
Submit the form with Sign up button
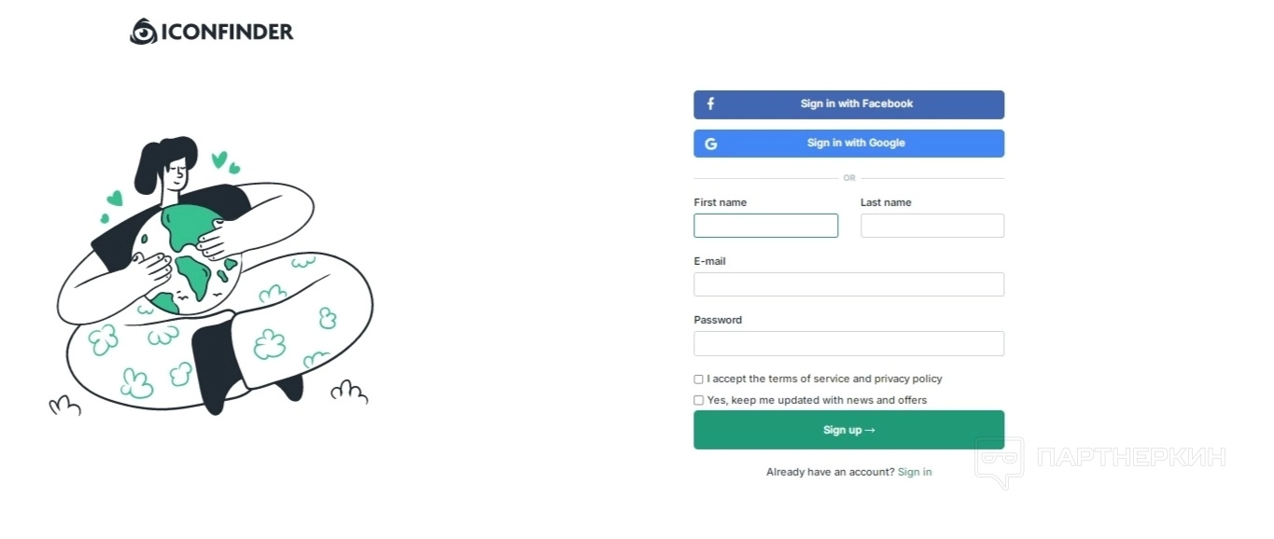click(848, 430)
